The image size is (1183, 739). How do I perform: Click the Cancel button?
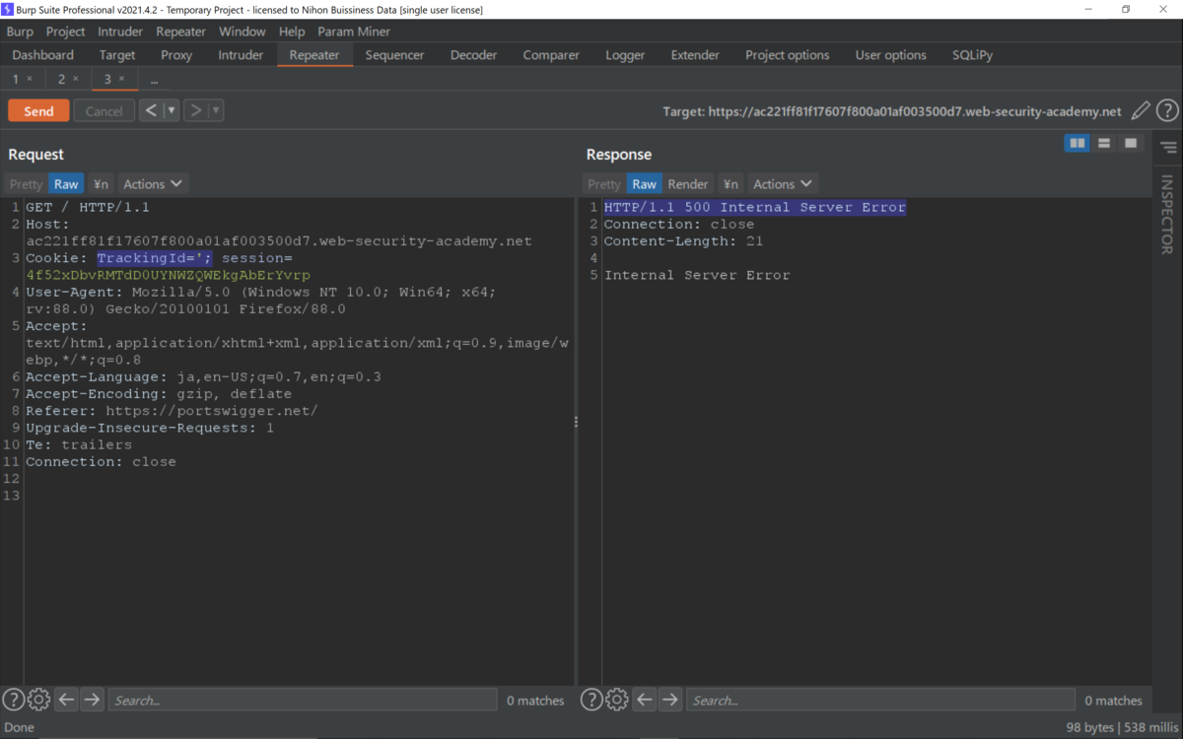pyautogui.click(x=104, y=110)
